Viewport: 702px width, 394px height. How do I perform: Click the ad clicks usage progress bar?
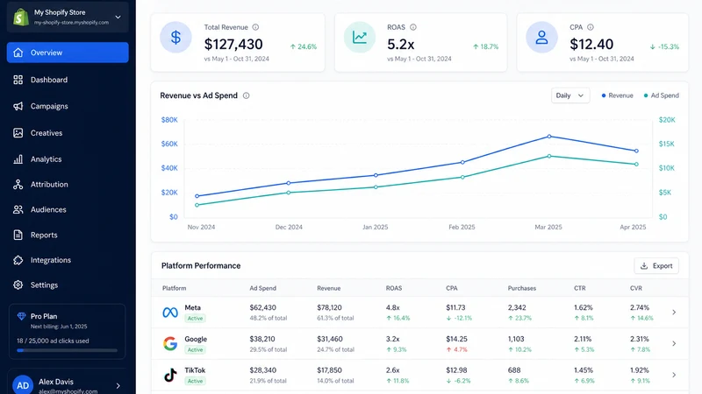(68, 351)
